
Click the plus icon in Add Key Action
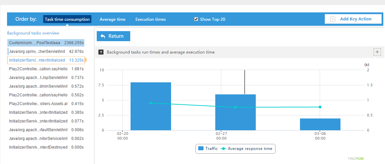coord(333,19)
